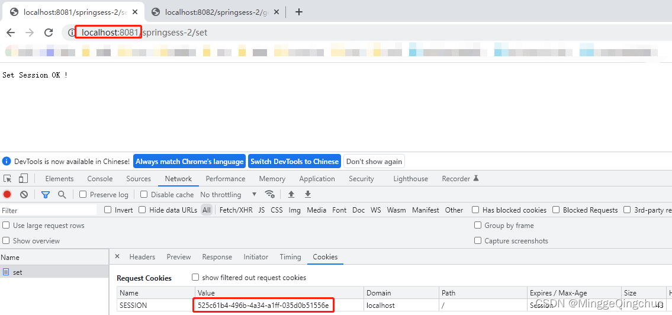Check Blocked Requests checkbox

click(556, 210)
